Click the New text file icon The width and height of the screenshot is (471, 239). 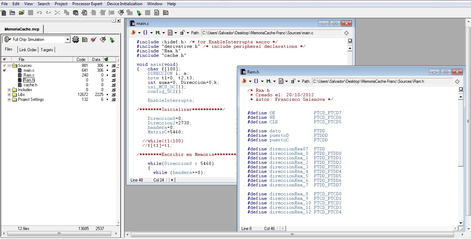pyautogui.click(x=3, y=12)
